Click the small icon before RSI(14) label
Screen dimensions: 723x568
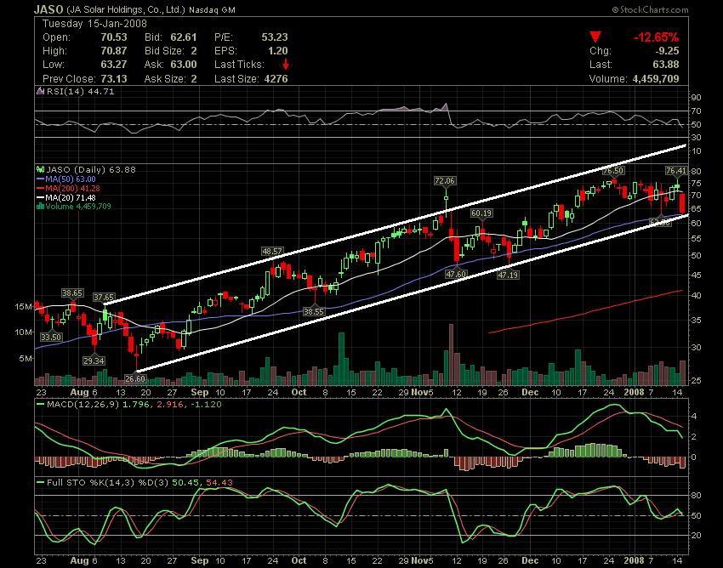click(40, 91)
